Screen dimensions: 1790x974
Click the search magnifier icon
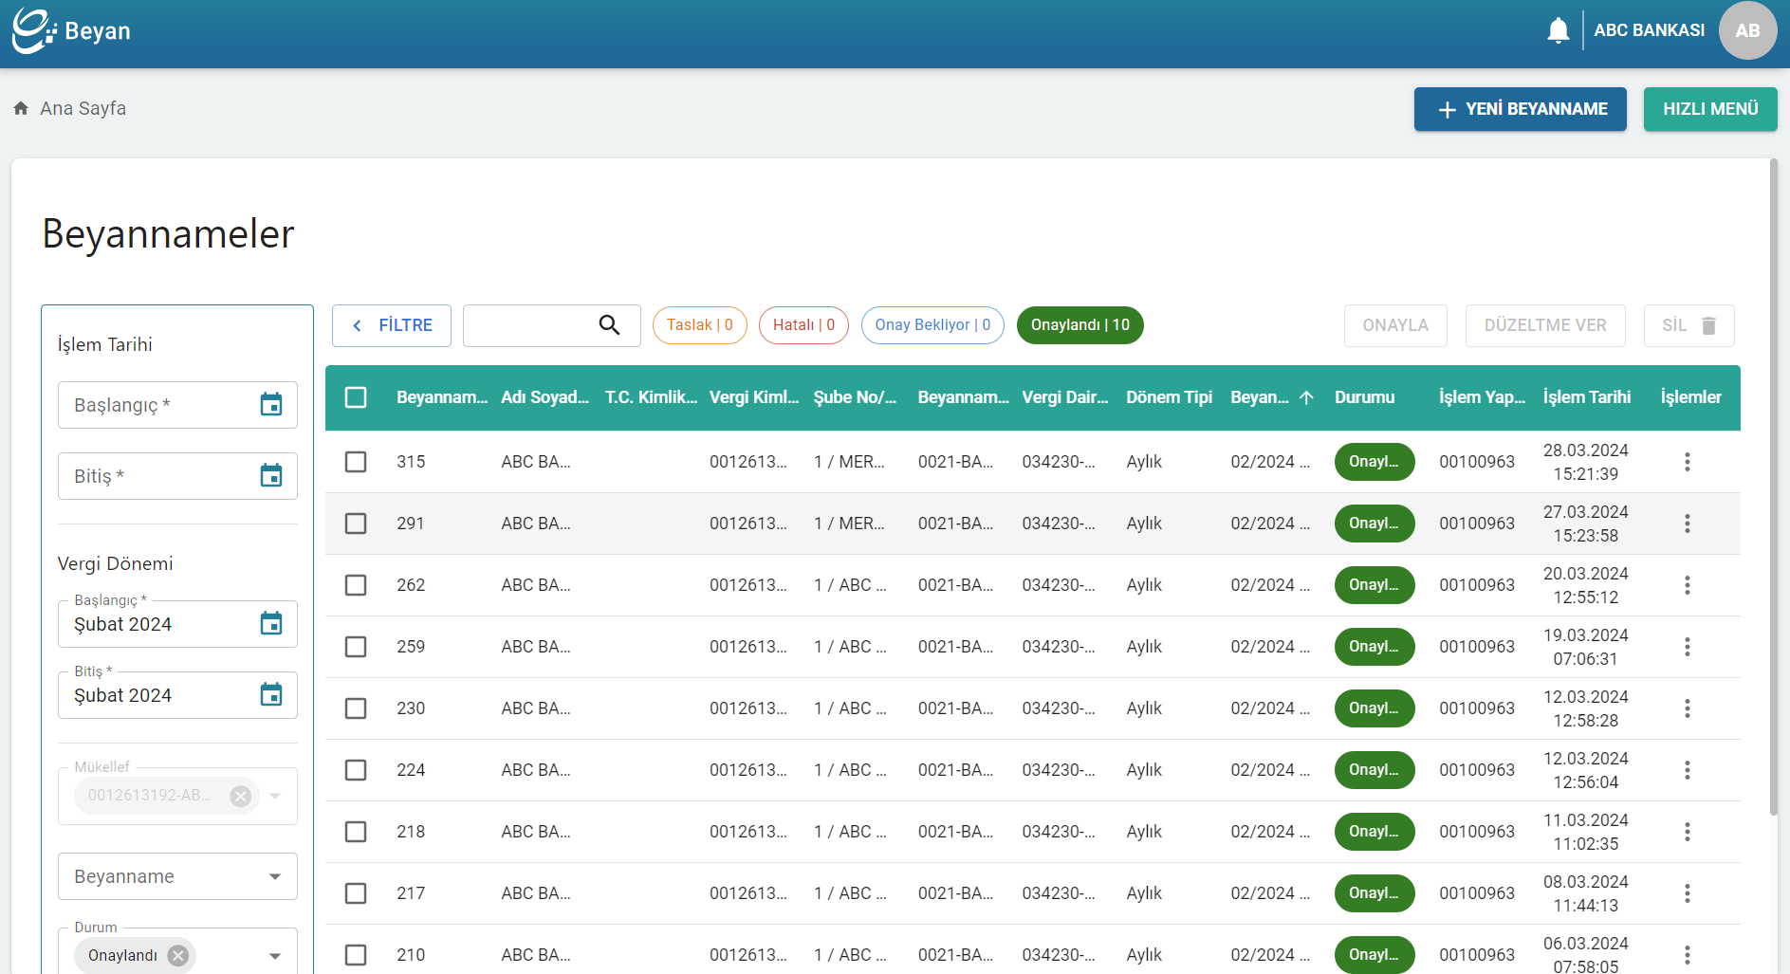(609, 325)
